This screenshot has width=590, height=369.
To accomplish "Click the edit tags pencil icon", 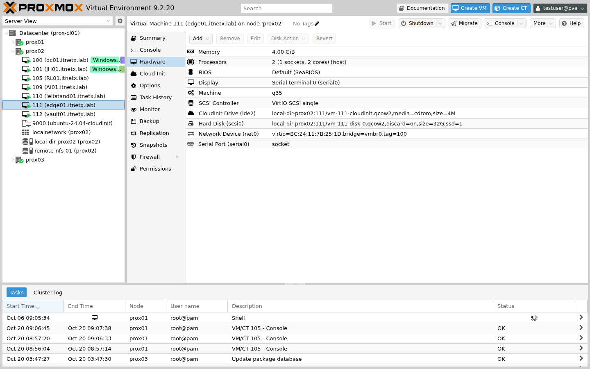I will (x=317, y=24).
